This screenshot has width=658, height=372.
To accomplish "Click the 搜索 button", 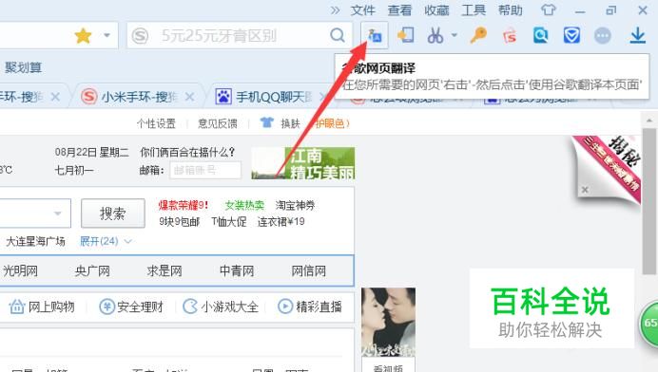I will tap(113, 214).
